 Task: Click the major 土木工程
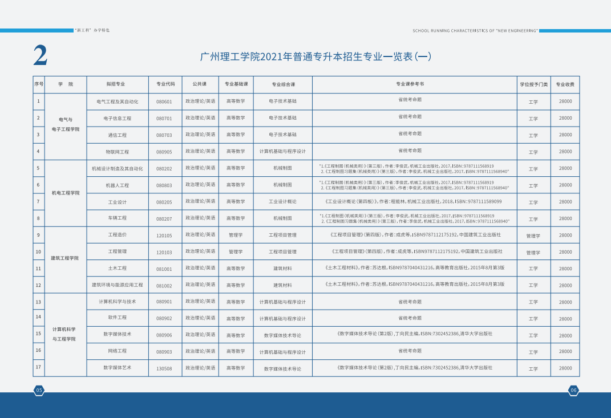(118, 269)
